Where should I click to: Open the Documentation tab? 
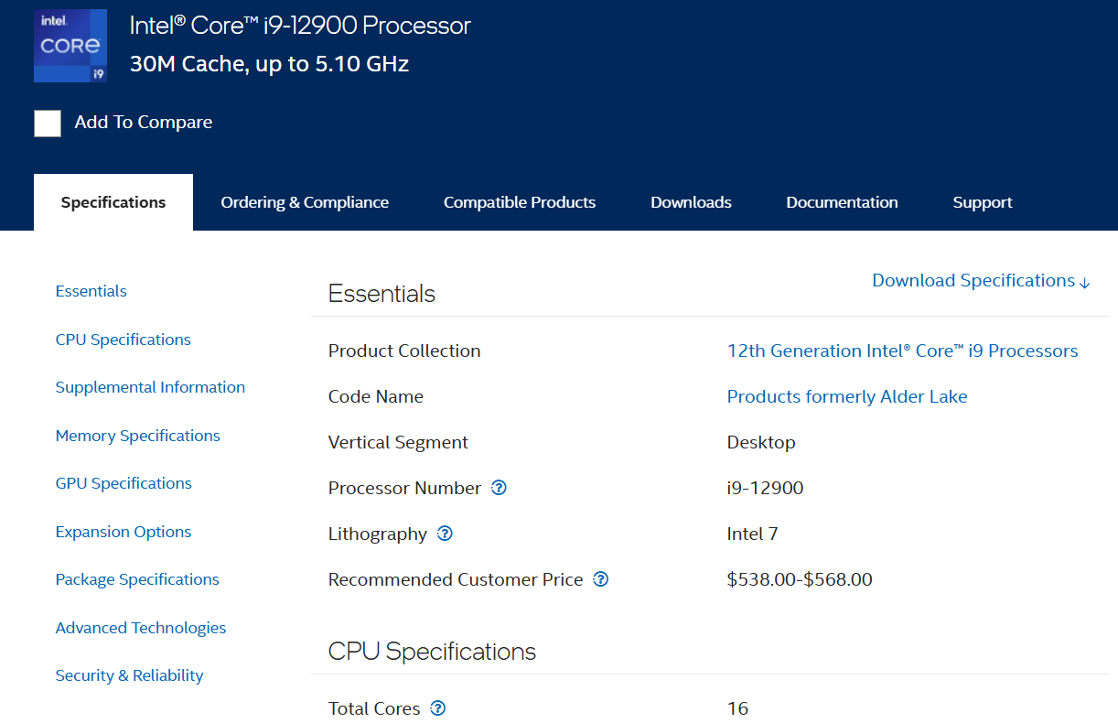click(842, 202)
